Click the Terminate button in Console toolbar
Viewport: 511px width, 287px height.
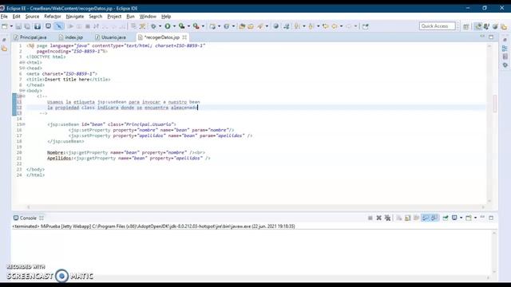[x=370, y=218]
